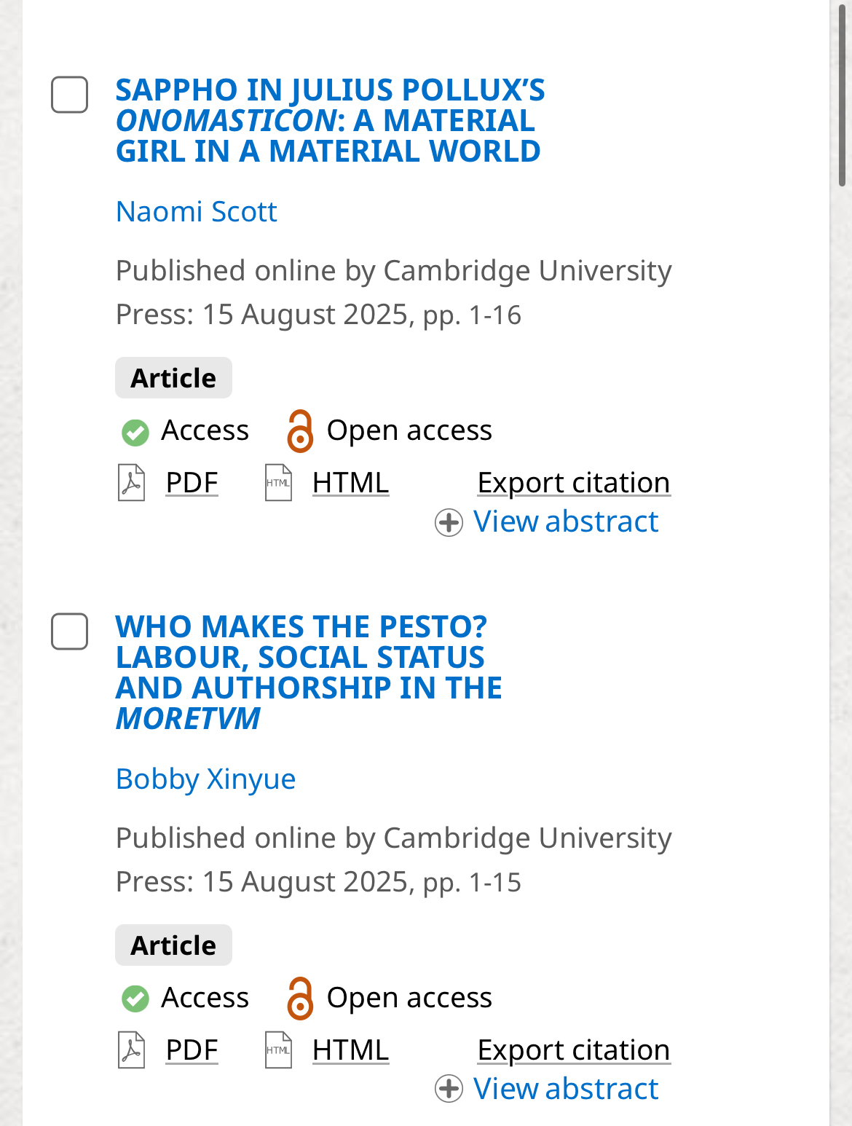Click the vertical scrollbar thumb
The height and width of the screenshot is (1126, 852).
[x=842, y=95]
